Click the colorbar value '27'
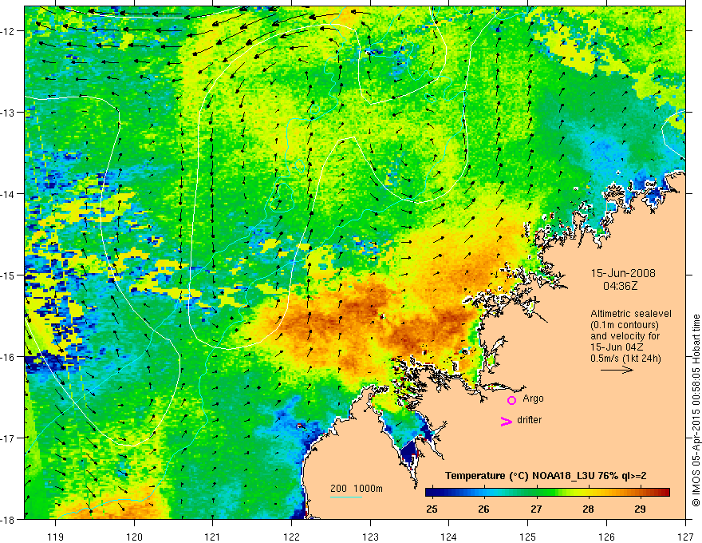Viewport: 702px width, 543px height. 536,509
